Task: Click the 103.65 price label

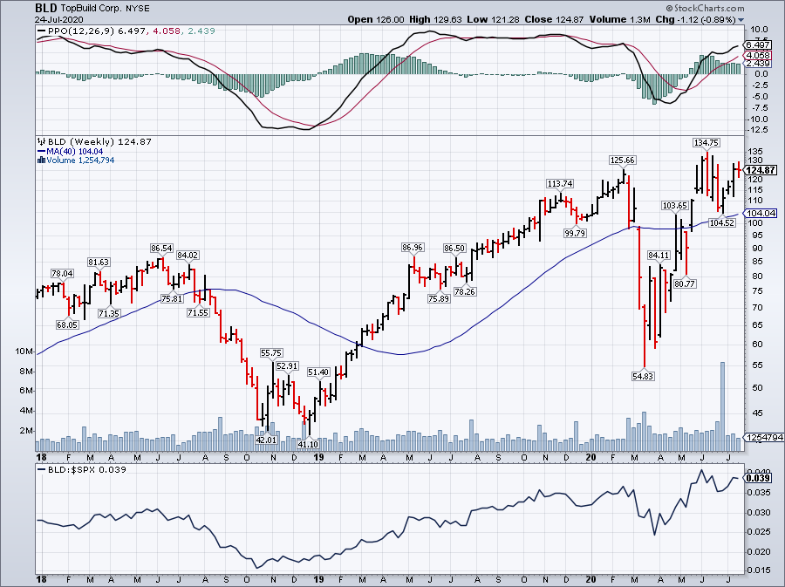Action: click(x=675, y=205)
